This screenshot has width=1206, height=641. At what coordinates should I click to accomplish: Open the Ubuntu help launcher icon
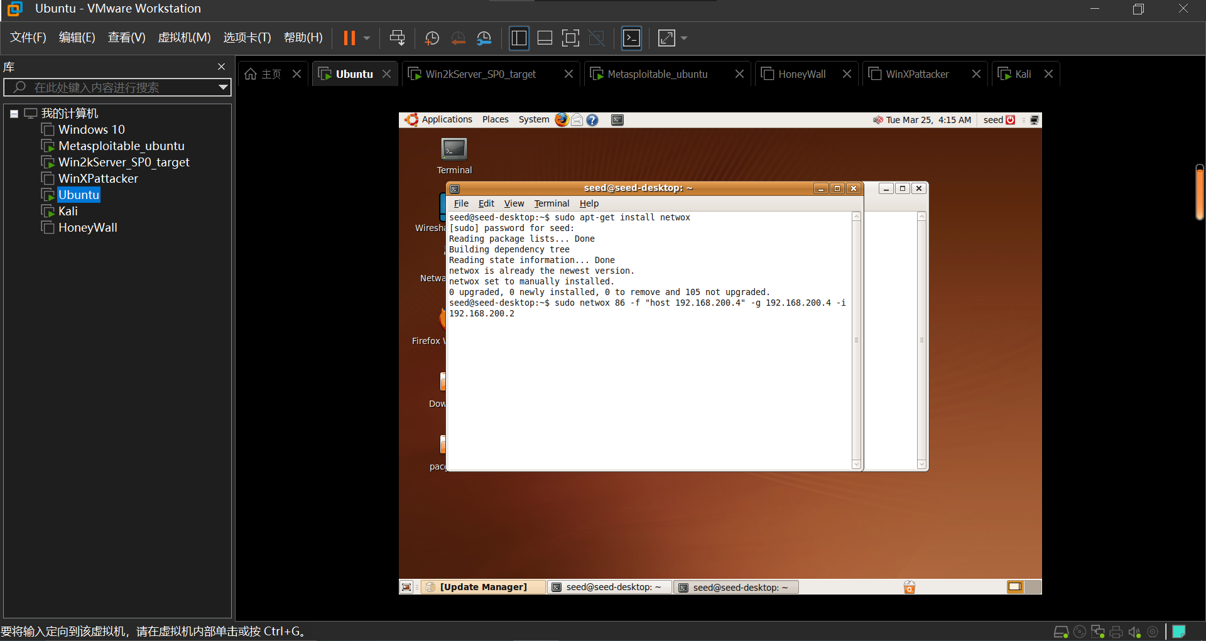(592, 119)
